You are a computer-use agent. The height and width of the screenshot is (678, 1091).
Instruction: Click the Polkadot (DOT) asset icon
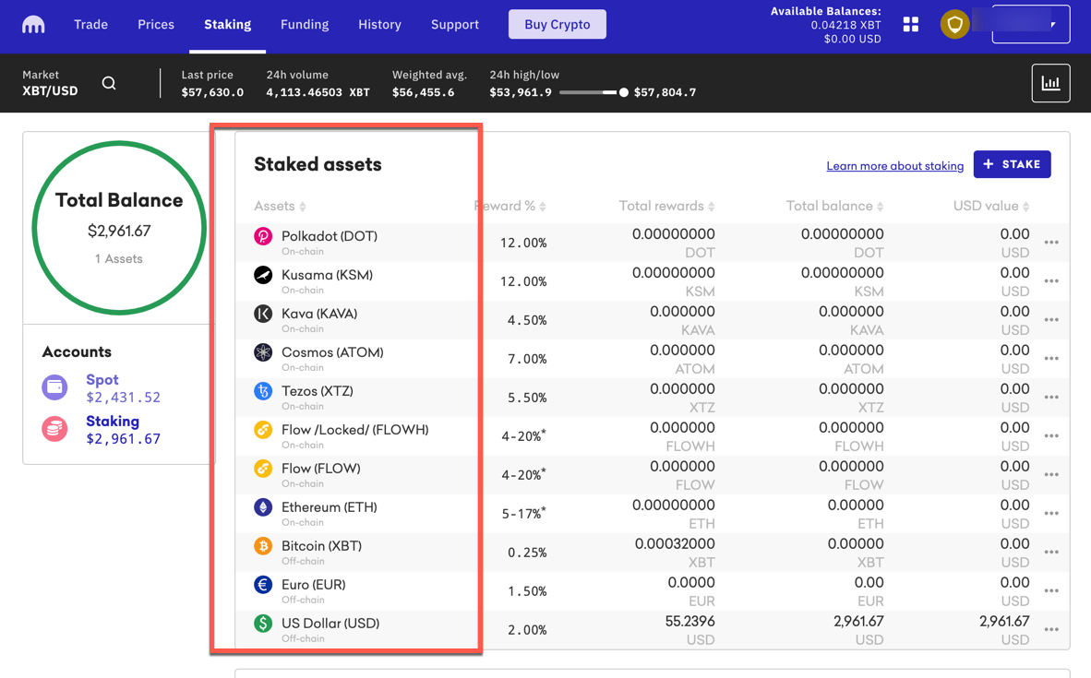click(263, 236)
